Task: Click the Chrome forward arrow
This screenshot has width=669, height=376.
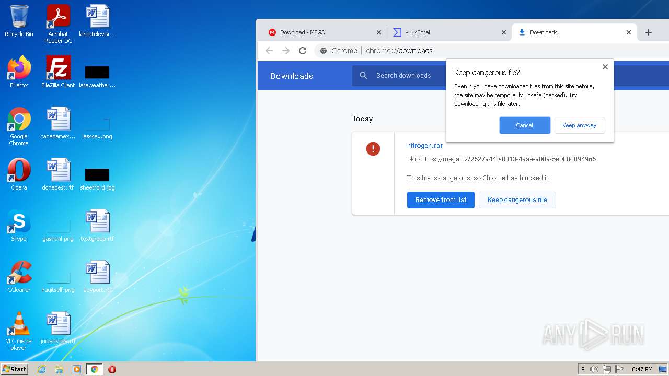Action: 285,51
